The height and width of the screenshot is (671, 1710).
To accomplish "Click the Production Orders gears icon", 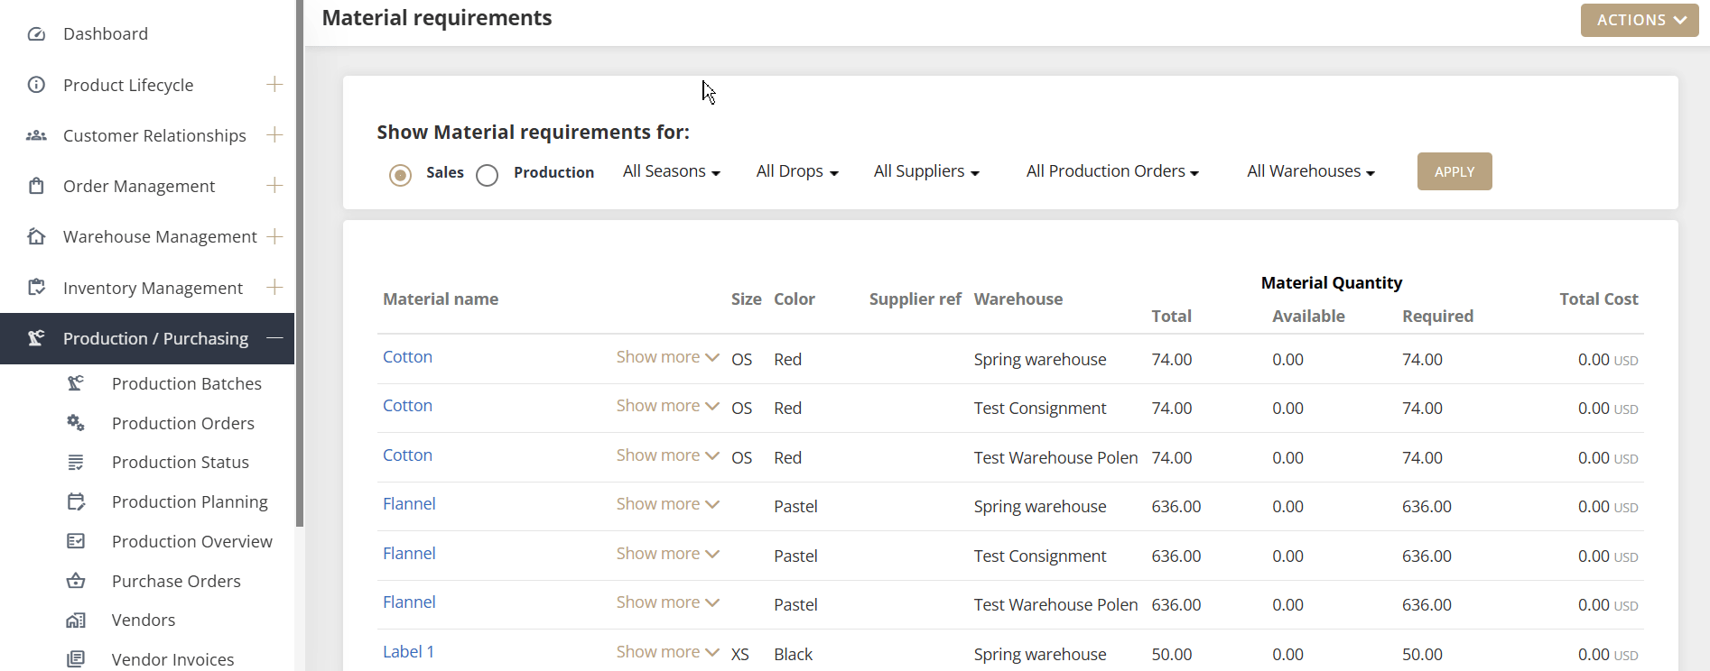I will 76,423.
